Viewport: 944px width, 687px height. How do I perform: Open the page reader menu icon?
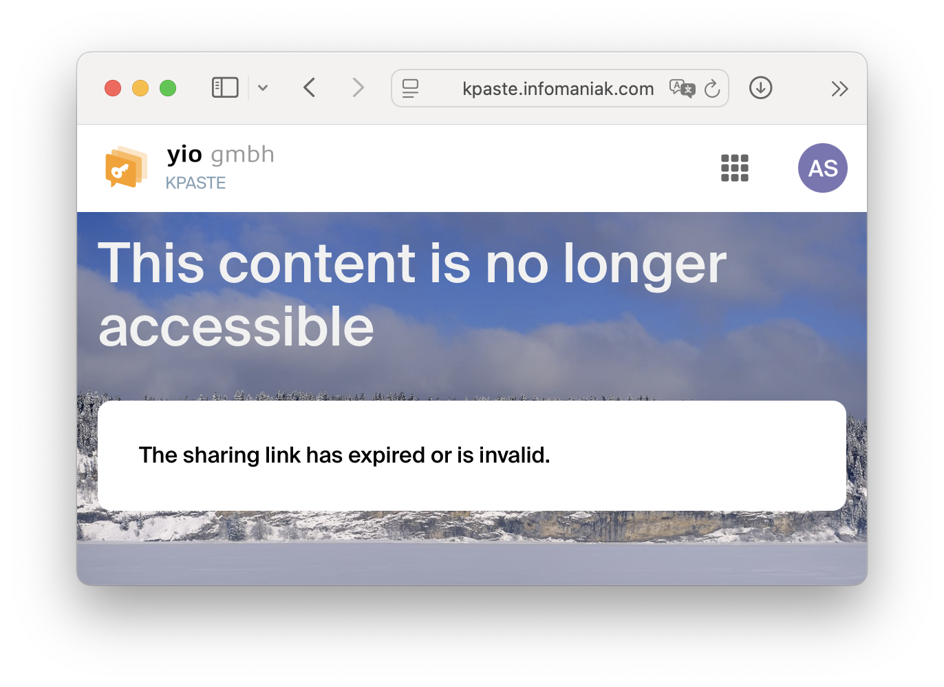(x=410, y=88)
